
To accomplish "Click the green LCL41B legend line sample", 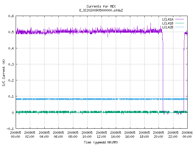I will pyautogui.click(x=179, y=23).
